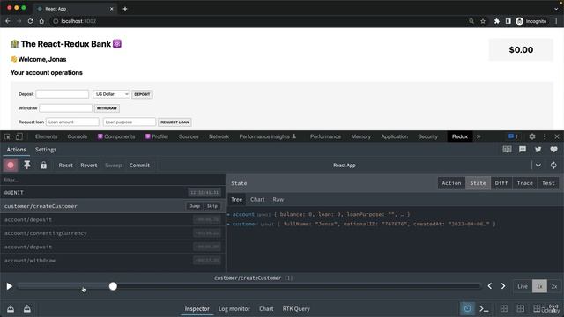Open the documentation book icon

tap(507, 149)
